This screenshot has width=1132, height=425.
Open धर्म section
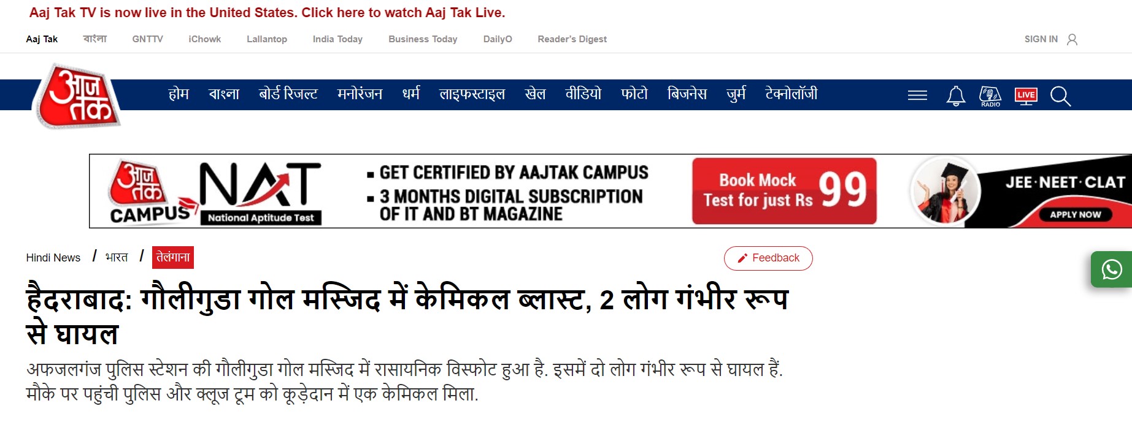click(411, 94)
